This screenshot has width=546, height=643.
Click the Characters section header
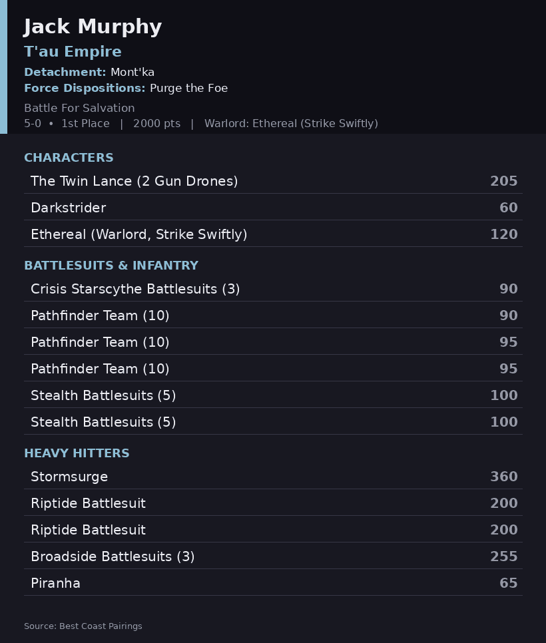69,158
